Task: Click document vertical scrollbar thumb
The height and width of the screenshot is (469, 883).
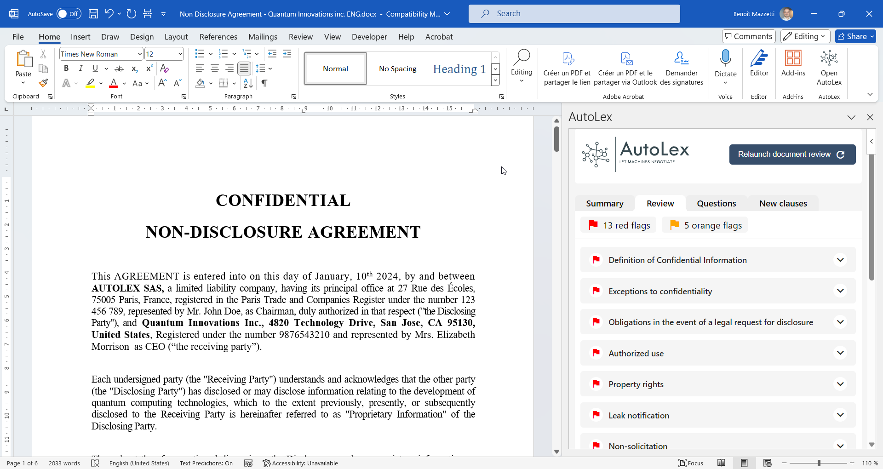Action: point(556,139)
